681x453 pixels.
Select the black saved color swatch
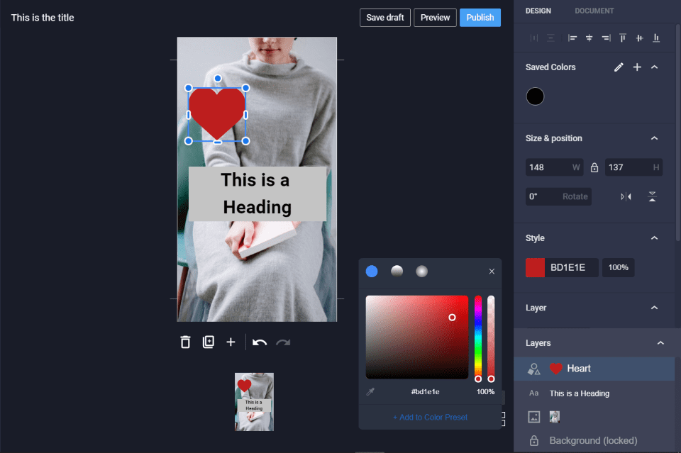tap(536, 96)
